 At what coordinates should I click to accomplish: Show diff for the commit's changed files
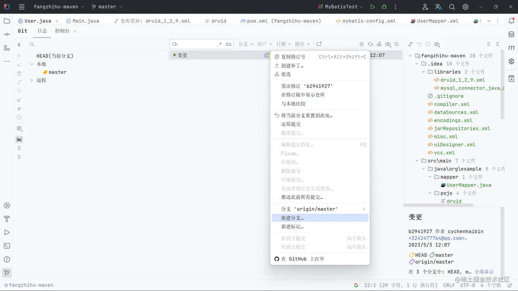pyautogui.click(x=410, y=44)
